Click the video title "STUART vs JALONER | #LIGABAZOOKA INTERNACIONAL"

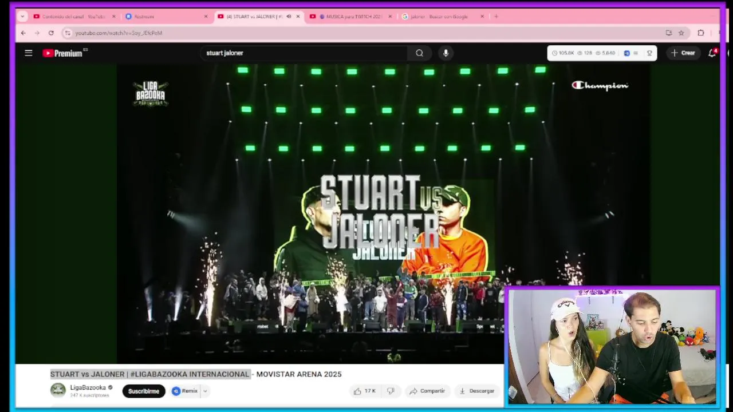pyautogui.click(x=150, y=374)
